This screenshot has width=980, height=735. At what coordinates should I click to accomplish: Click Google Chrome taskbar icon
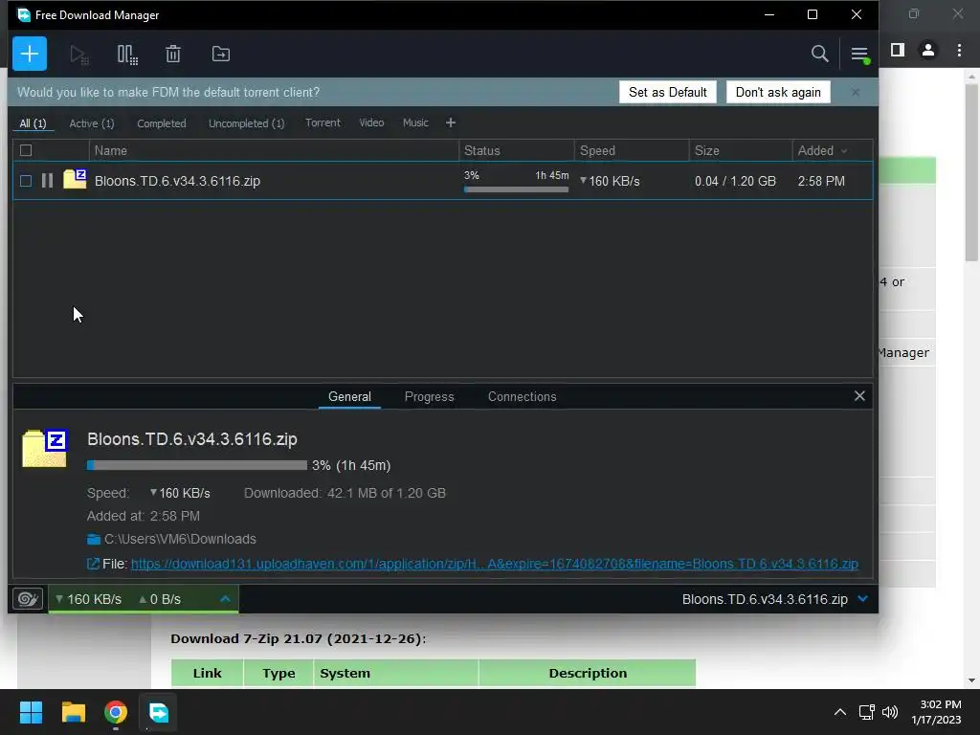click(x=116, y=712)
